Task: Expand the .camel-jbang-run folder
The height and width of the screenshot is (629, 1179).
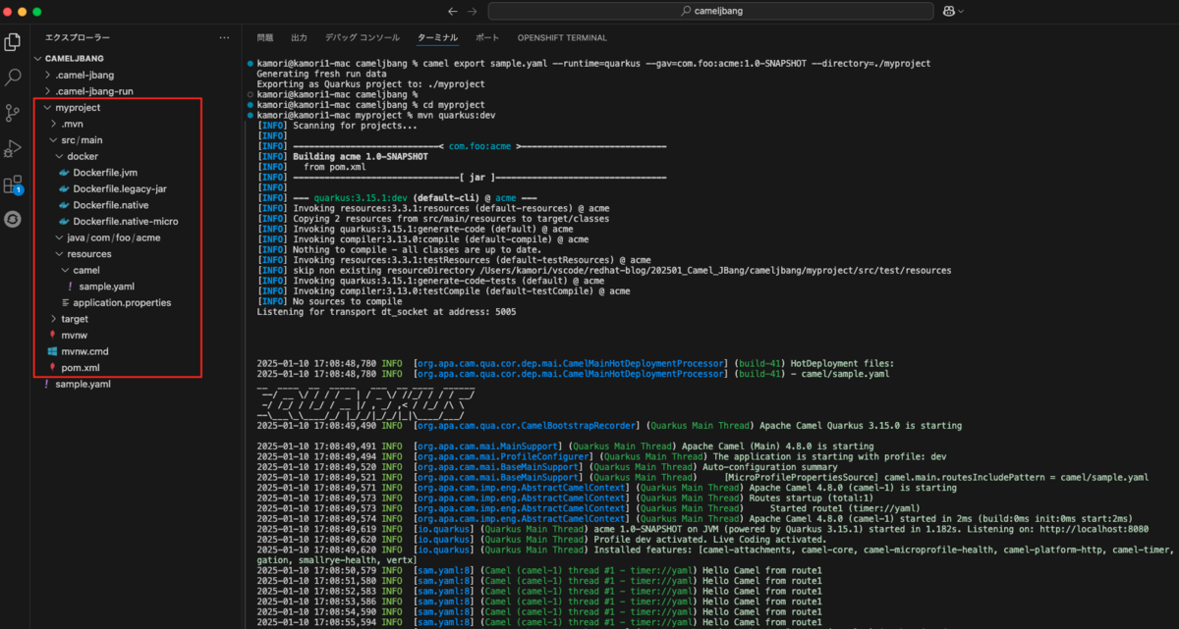Action: click(94, 91)
